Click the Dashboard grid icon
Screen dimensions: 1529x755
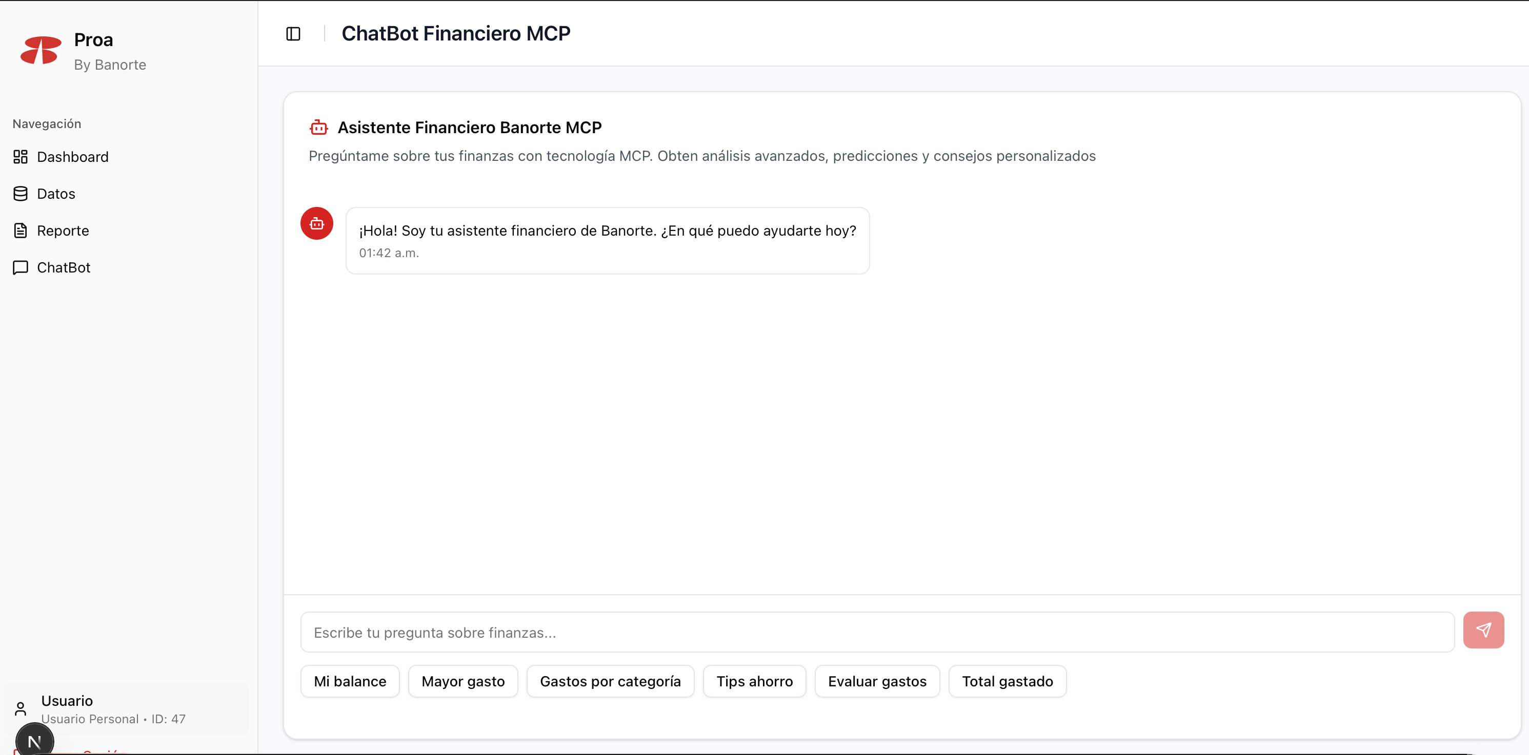[x=21, y=157]
